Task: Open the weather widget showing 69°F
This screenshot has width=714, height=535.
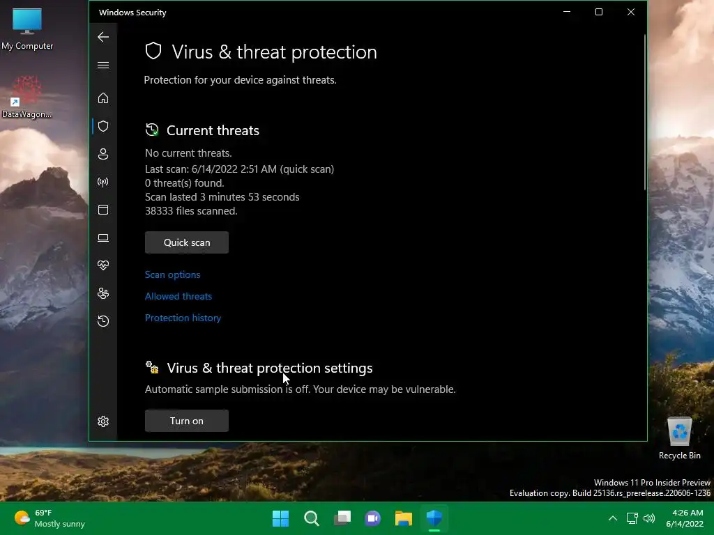Action: (50, 518)
